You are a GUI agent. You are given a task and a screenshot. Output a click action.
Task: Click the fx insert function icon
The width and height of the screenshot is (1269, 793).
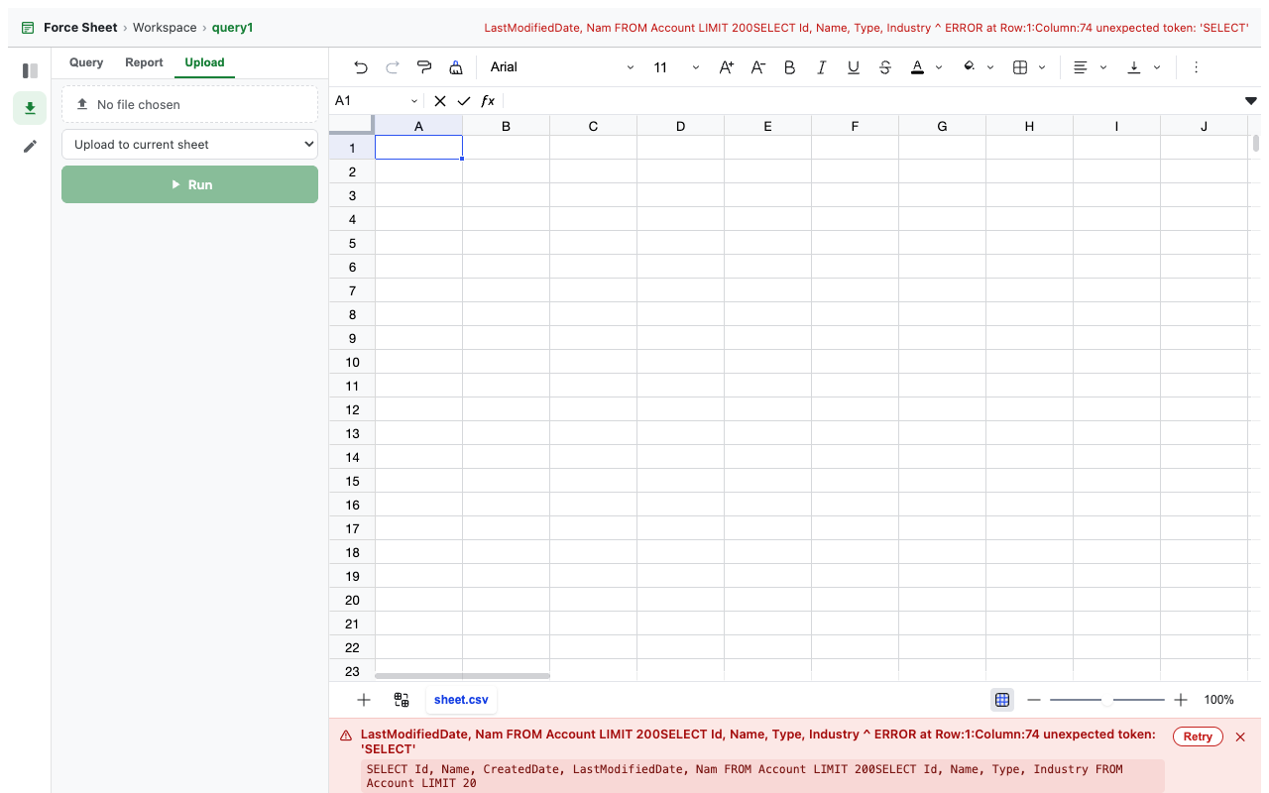click(x=488, y=101)
